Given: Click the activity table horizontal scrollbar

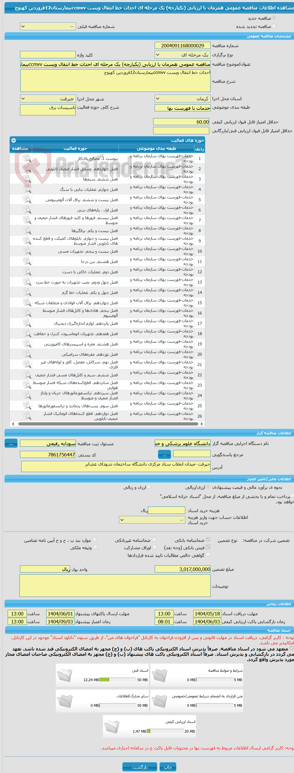Looking at the screenshot, I should pos(108,424).
